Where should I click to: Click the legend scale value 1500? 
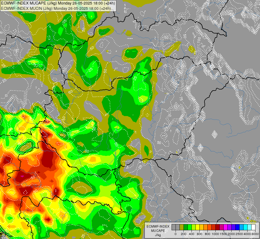(223, 234)
